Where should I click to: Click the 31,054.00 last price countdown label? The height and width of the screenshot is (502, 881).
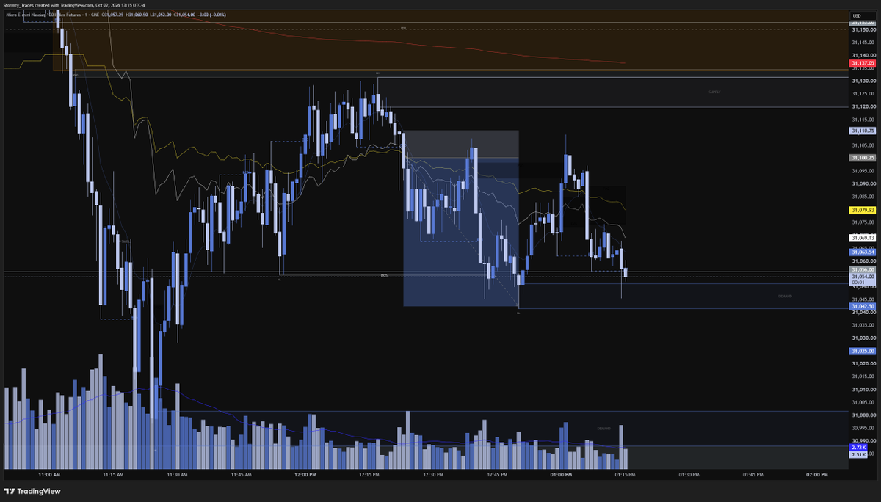tap(862, 280)
